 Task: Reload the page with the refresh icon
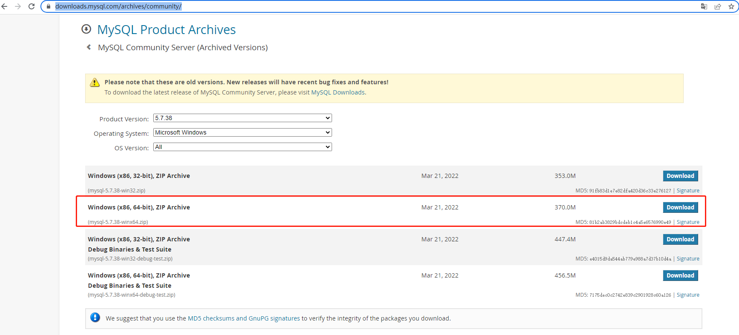(32, 6)
